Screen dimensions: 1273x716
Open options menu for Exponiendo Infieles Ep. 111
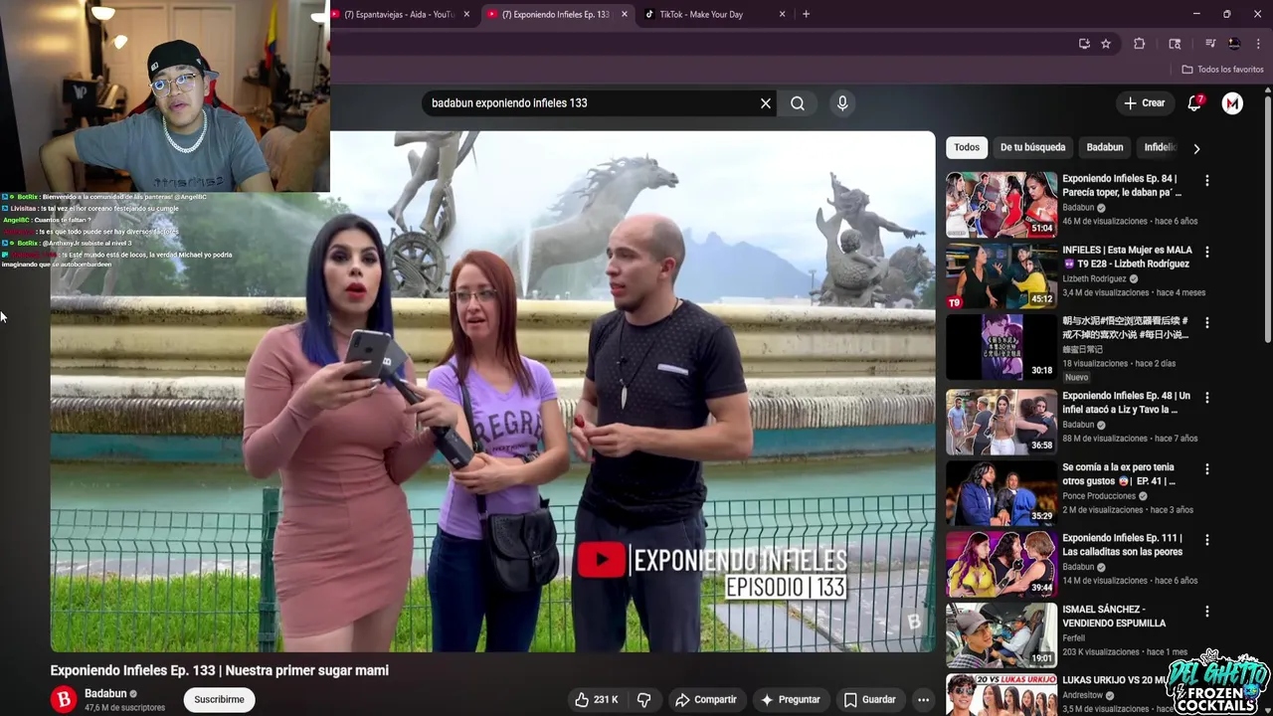1207,540
